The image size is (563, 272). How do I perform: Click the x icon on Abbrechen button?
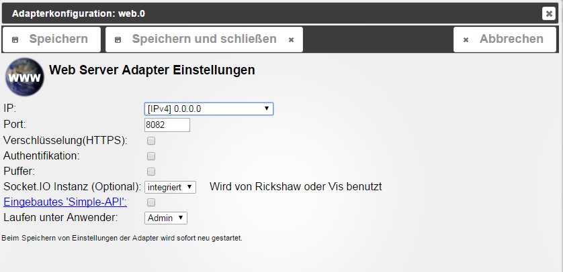(466, 40)
